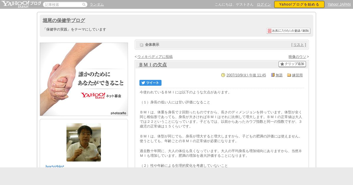353x185 pixels.
Task: Open the post date 2007/10/9 link
Action: [x=246, y=75]
